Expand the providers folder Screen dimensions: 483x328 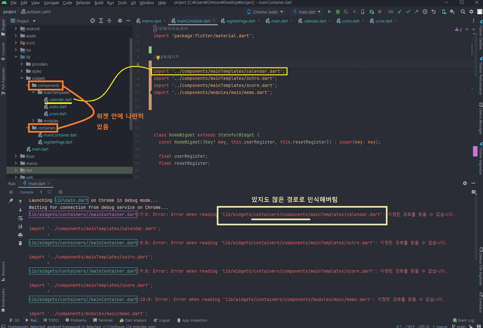pos(22,64)
